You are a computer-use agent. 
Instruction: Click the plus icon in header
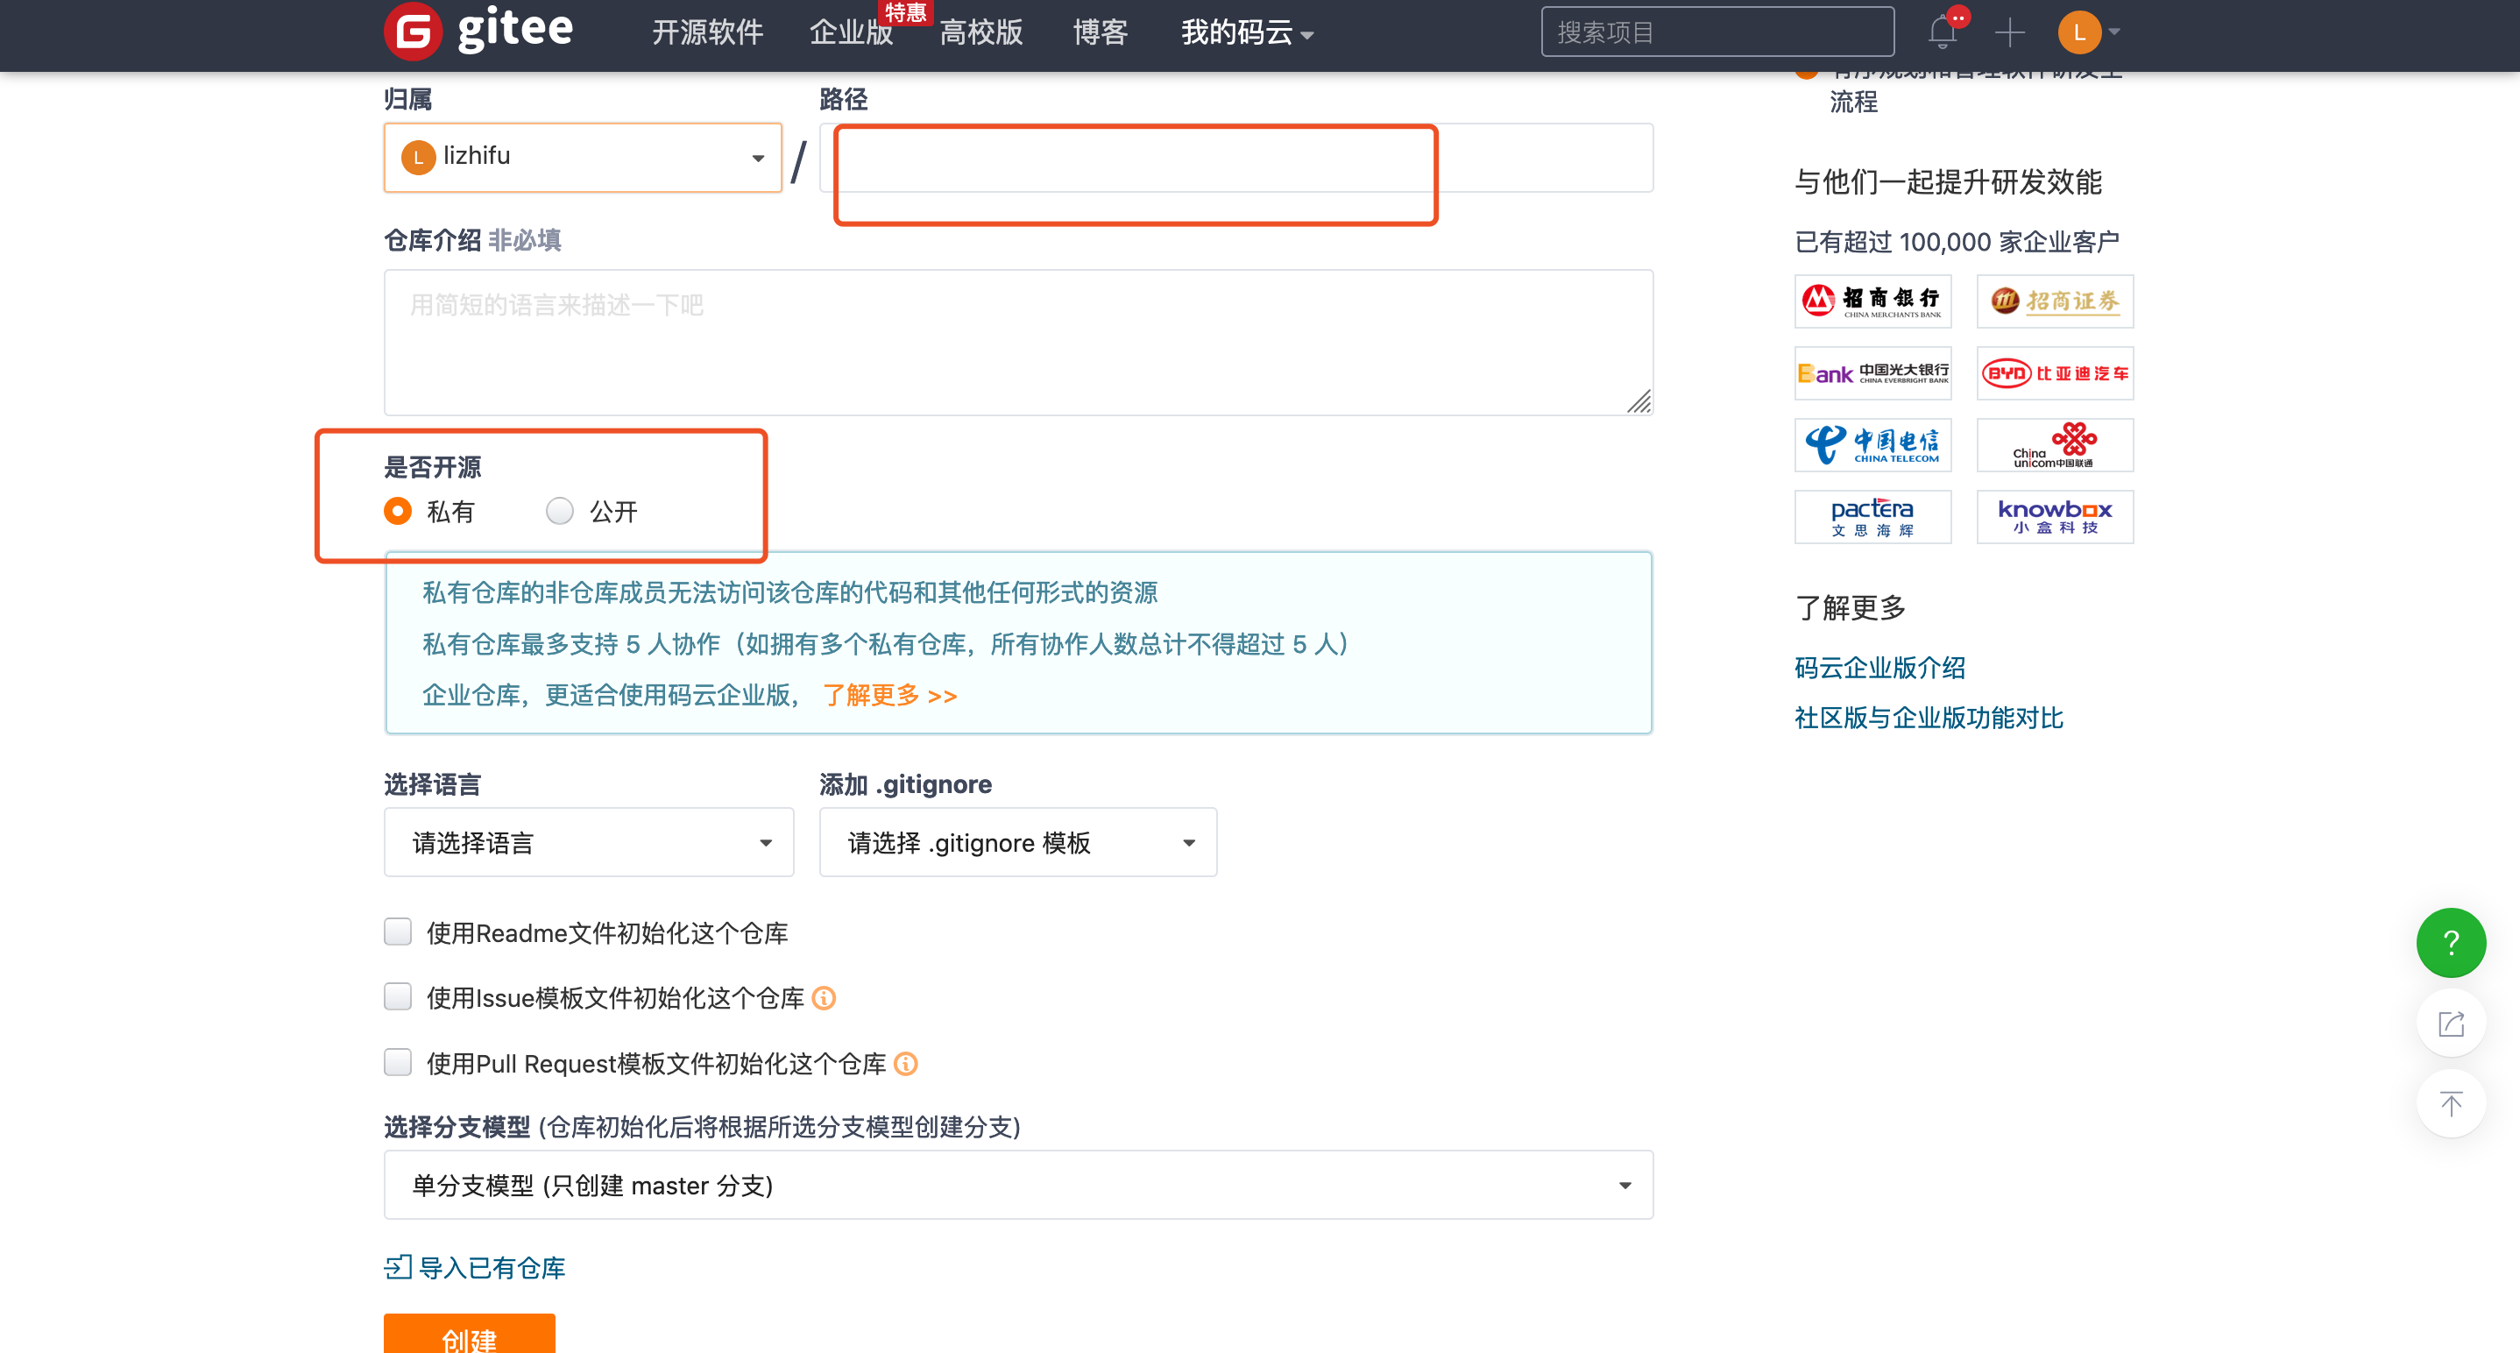(2009, 32)
